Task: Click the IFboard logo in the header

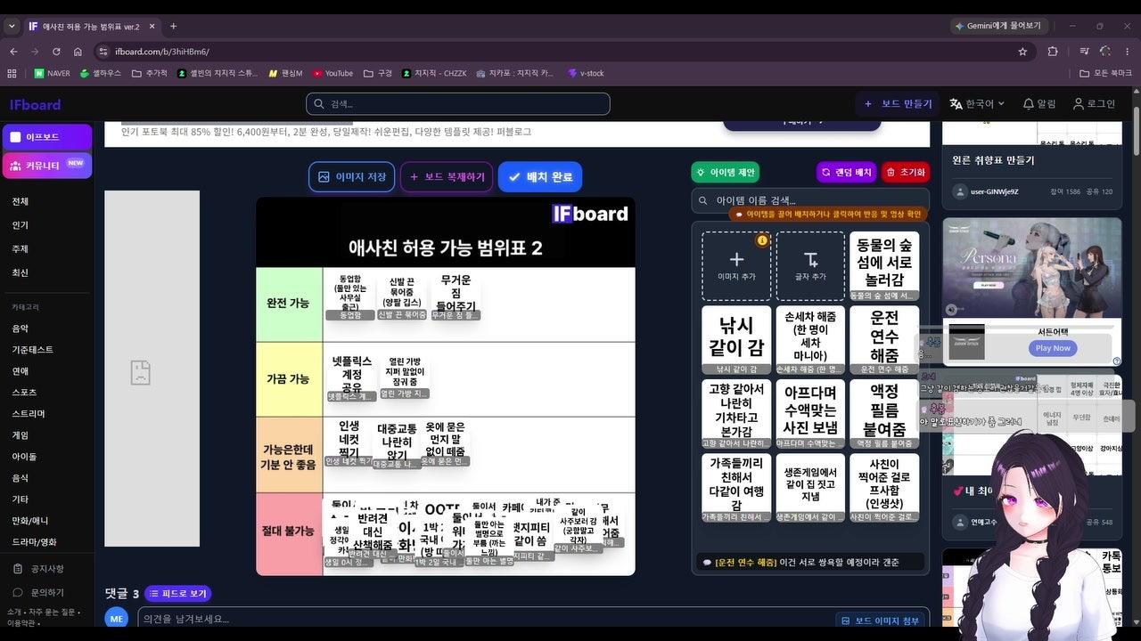Action: [x=36, y=104]
